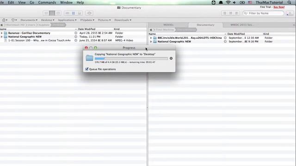Go to Macintosh HD in path bar
The width and height of the screenshot is (296, 166).
coord(15,25)
